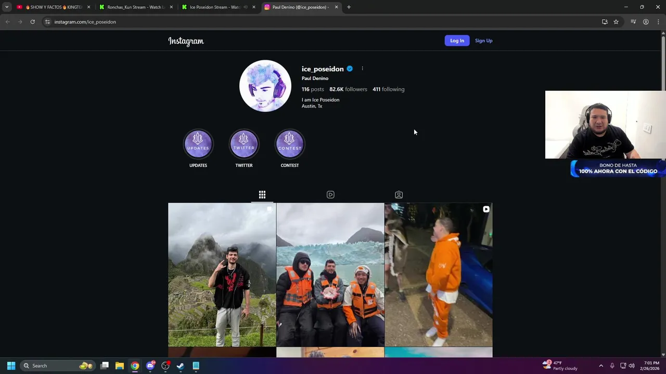Open the volume tray icon
This screenshot has height=374, width=666.
[632, 366]
